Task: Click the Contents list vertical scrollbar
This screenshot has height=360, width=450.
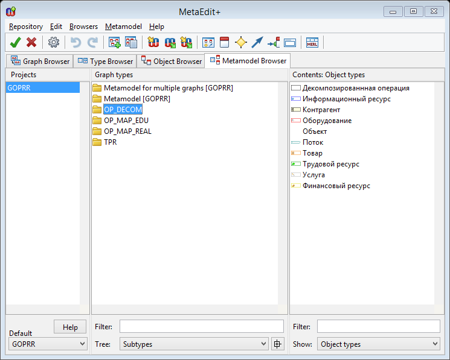Action: pos(439,194)
